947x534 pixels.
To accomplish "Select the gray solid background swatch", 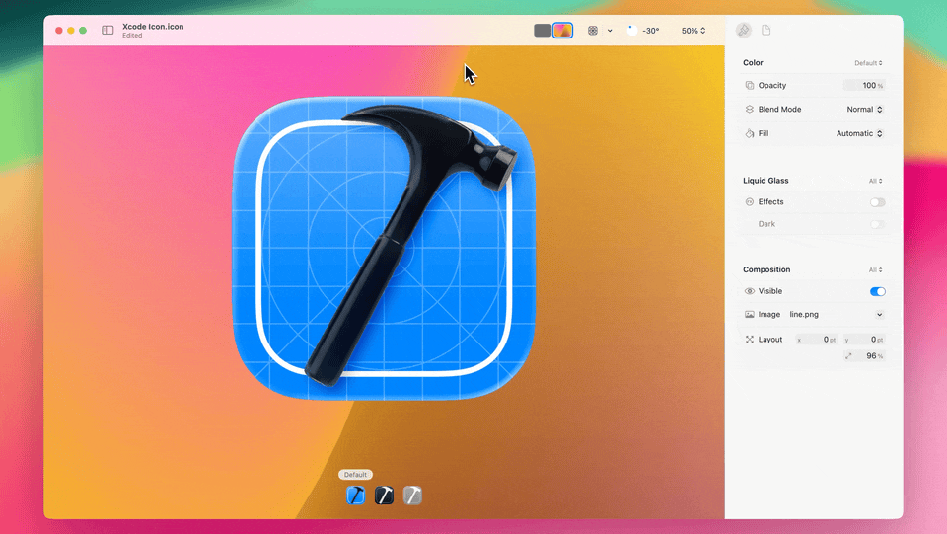I will [543, 31].
